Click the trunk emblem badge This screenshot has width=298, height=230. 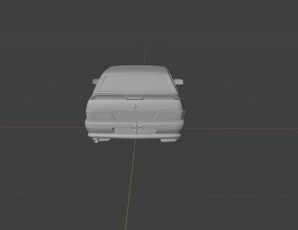coord(134,107)
